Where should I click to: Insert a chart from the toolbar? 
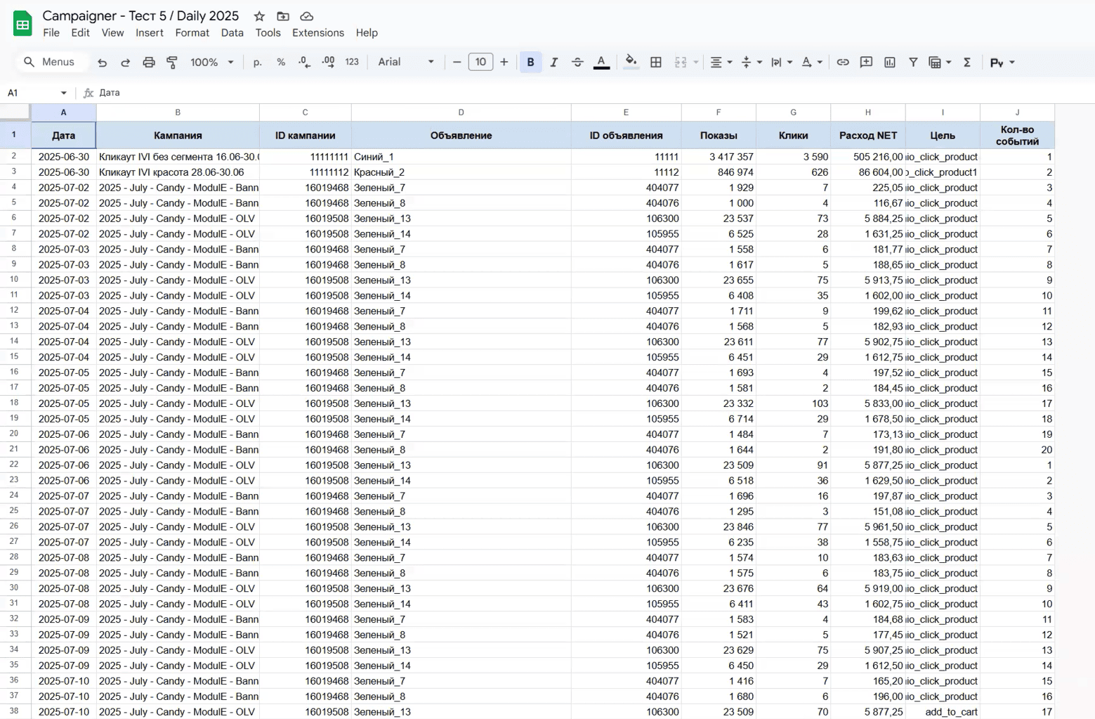pyautogui.click(x=890, y=63)
